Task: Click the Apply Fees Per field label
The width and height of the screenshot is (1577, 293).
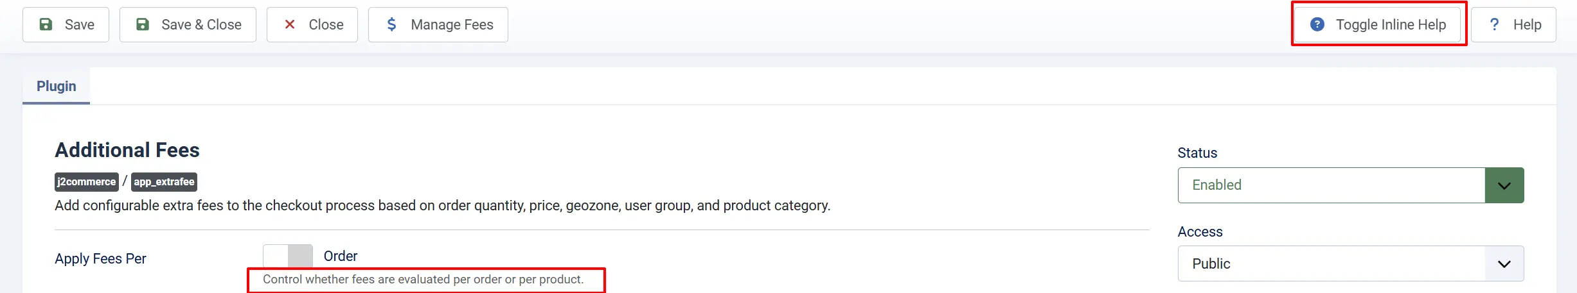Action: [100, 258]
